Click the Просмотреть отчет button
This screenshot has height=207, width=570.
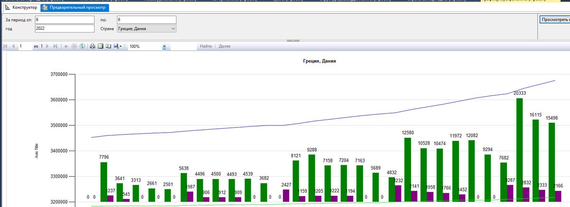pos(555,19)
